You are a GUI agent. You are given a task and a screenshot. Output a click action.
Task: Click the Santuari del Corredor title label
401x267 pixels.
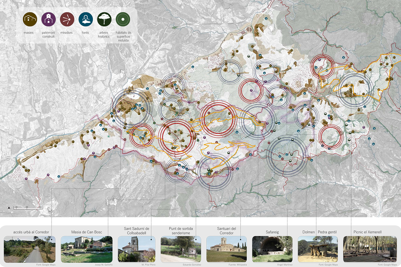point(226,231)
